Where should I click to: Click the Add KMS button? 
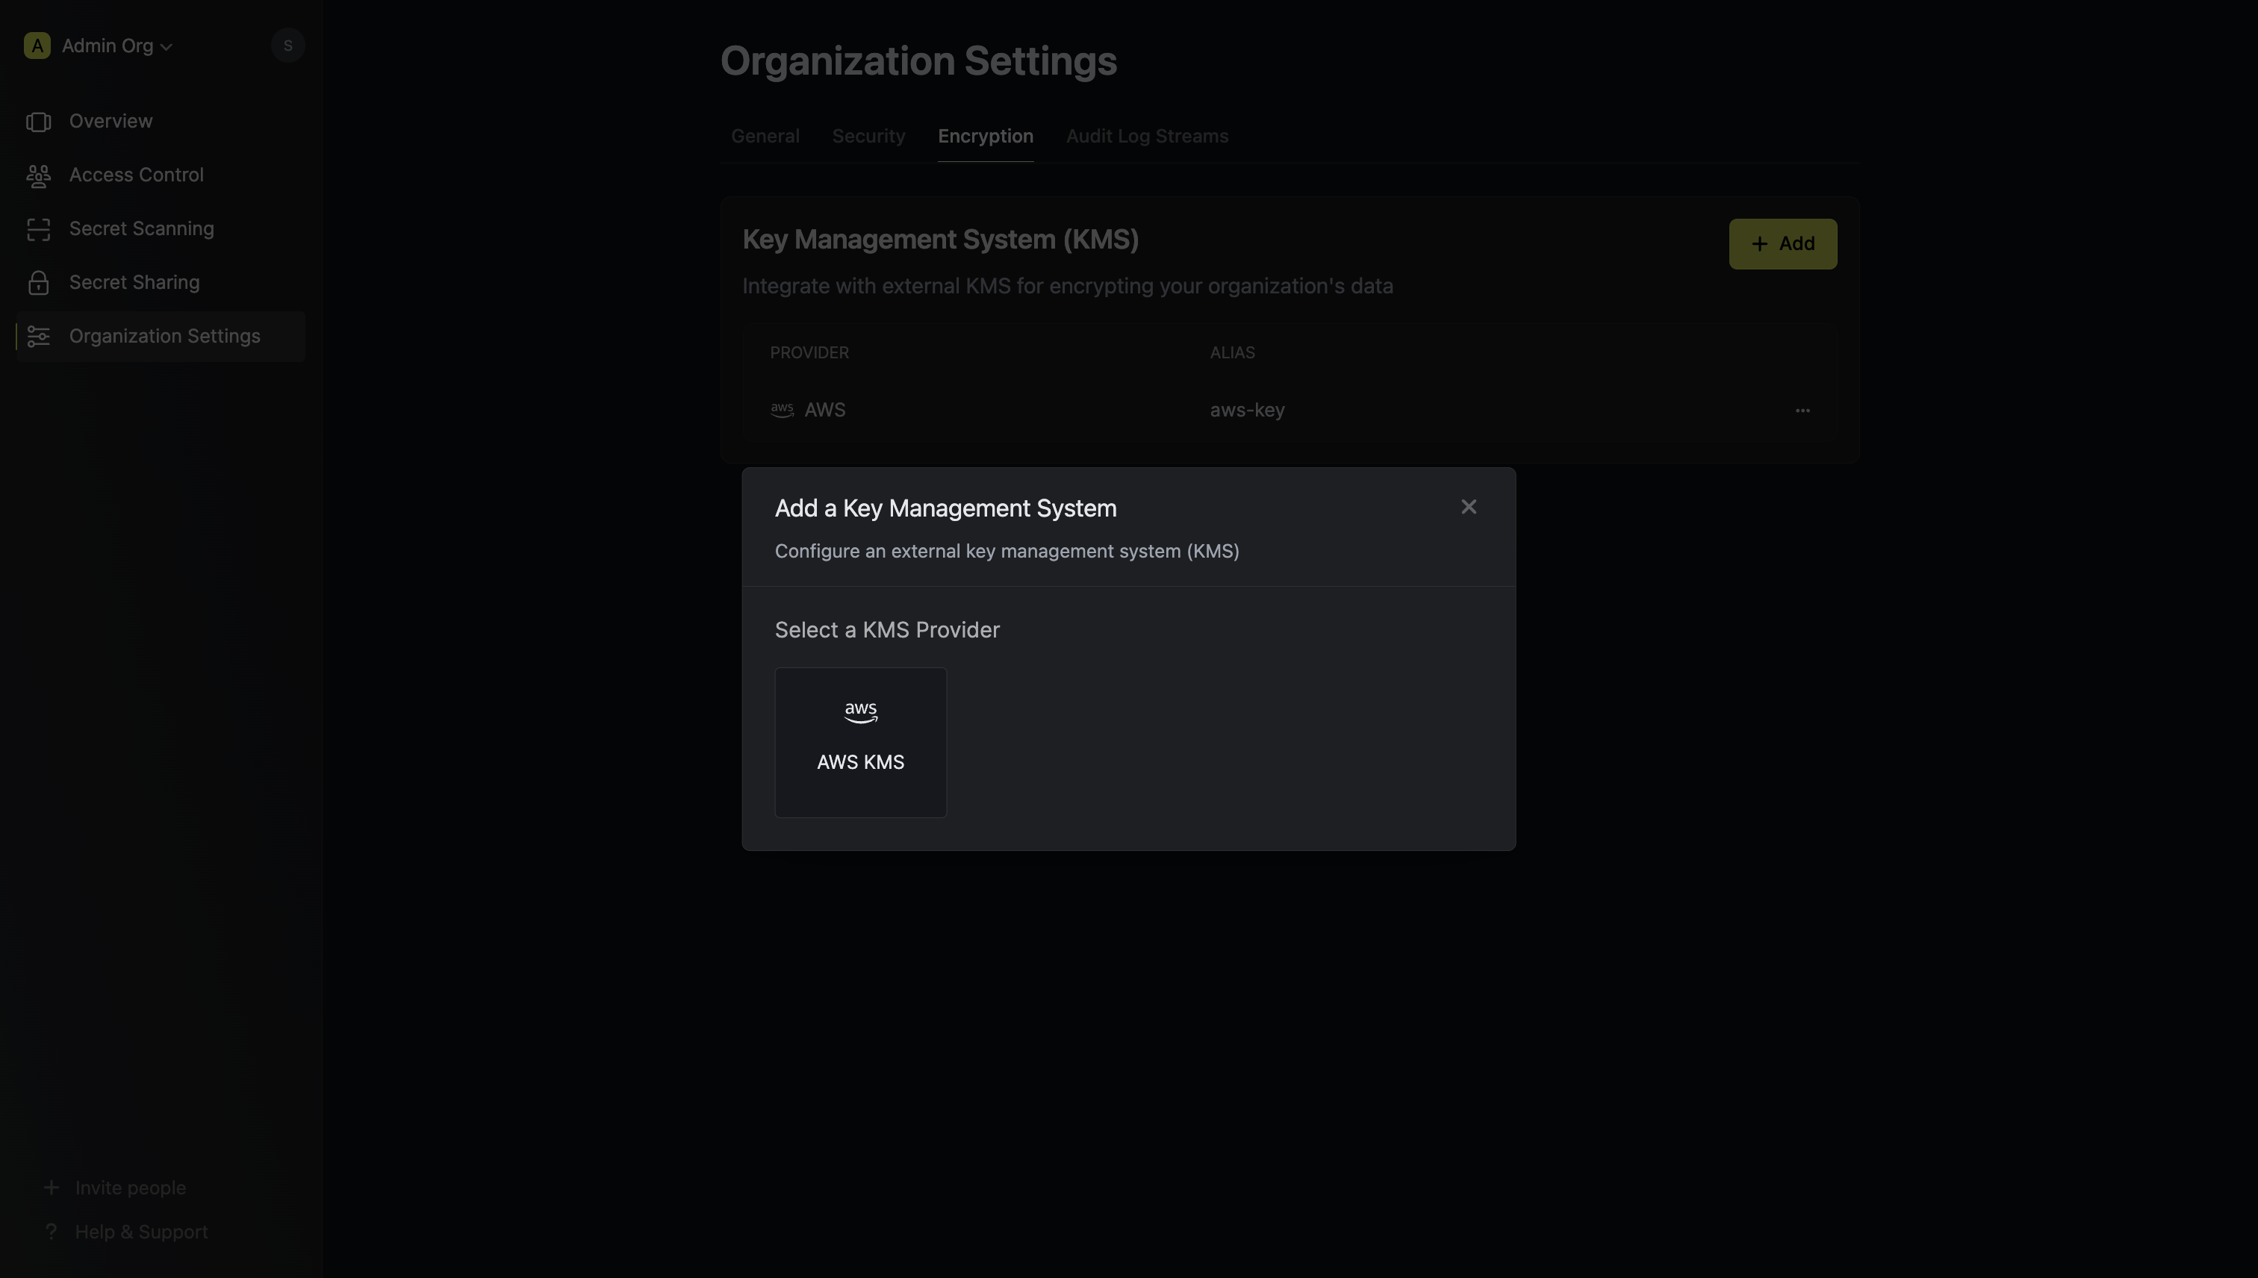1782,244
